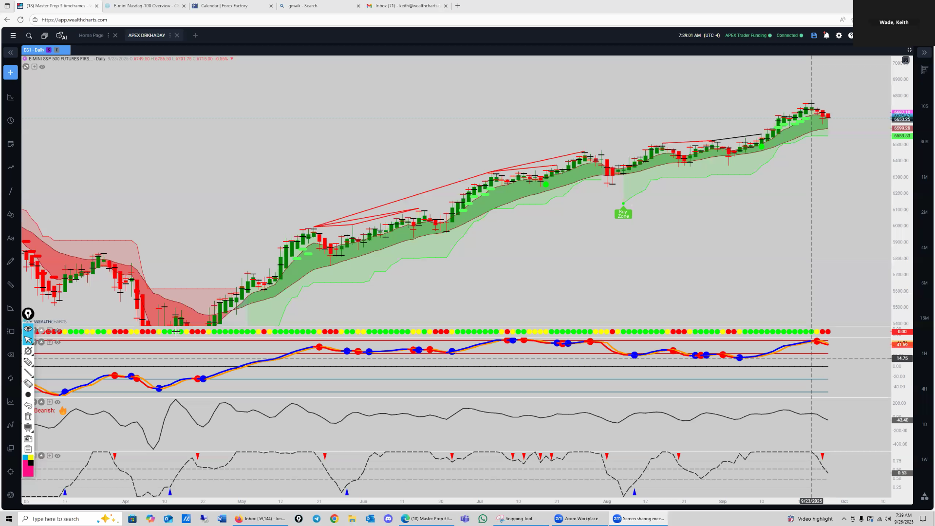
Task: Switch to the Home Page tab
Action: pyautogui.click(x=91, y=36)
